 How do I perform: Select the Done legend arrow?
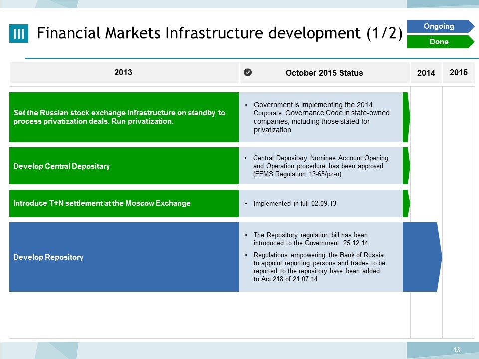[441, 42]
